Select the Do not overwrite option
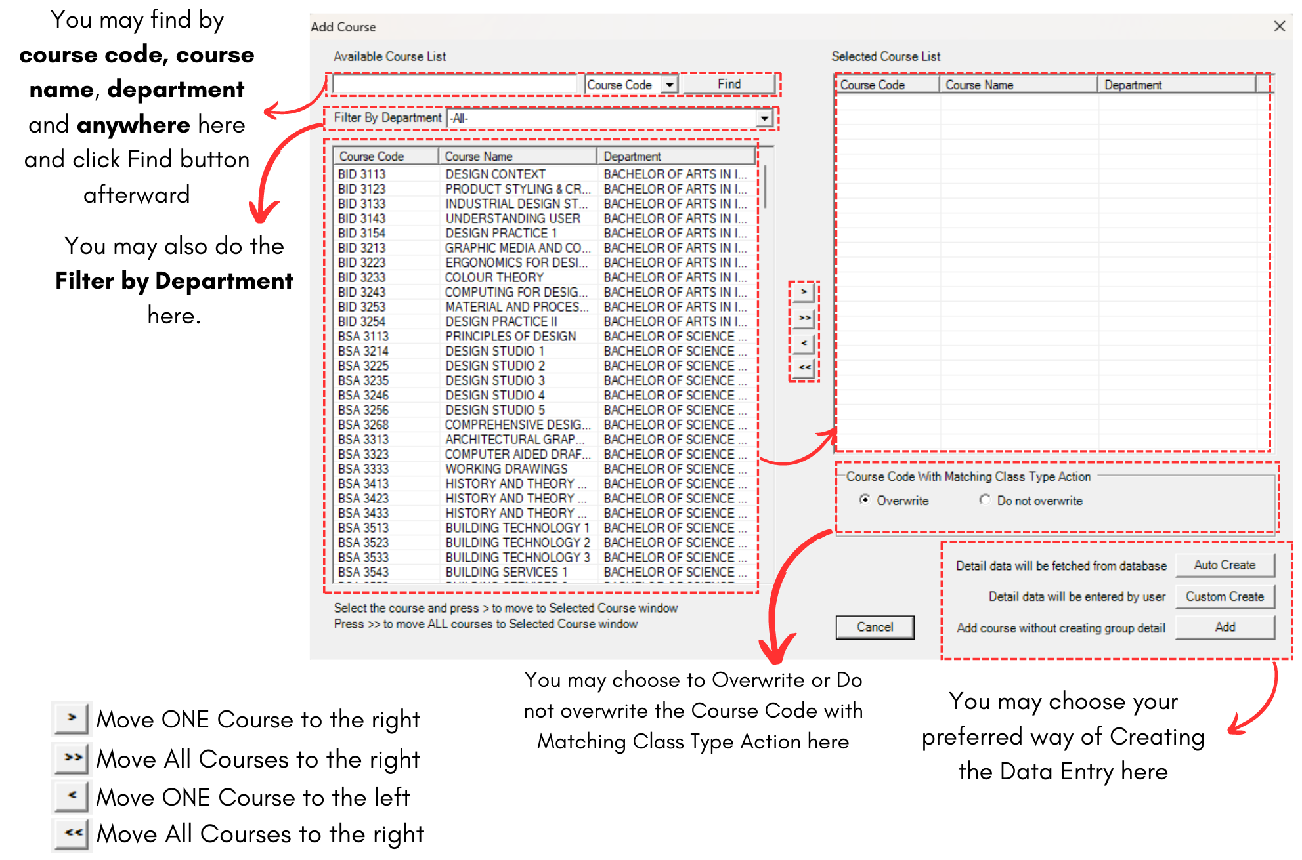Image resolution: width=1302 pixels, height=860 pixels. tap(985, 500)
